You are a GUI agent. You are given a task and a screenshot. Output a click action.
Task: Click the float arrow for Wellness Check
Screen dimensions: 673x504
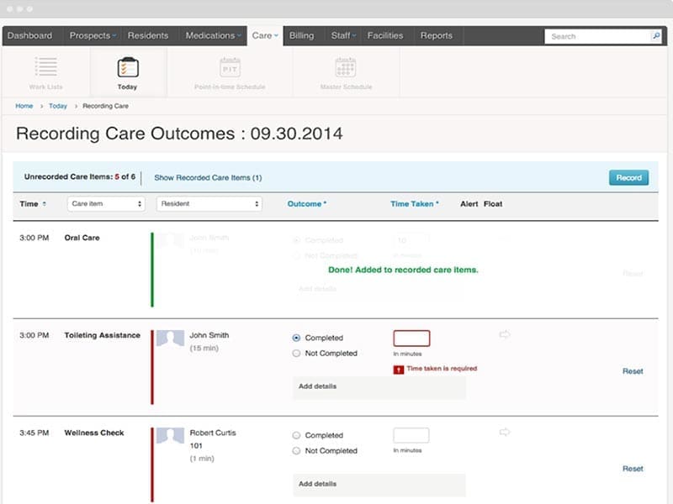[x=505, y=432]
